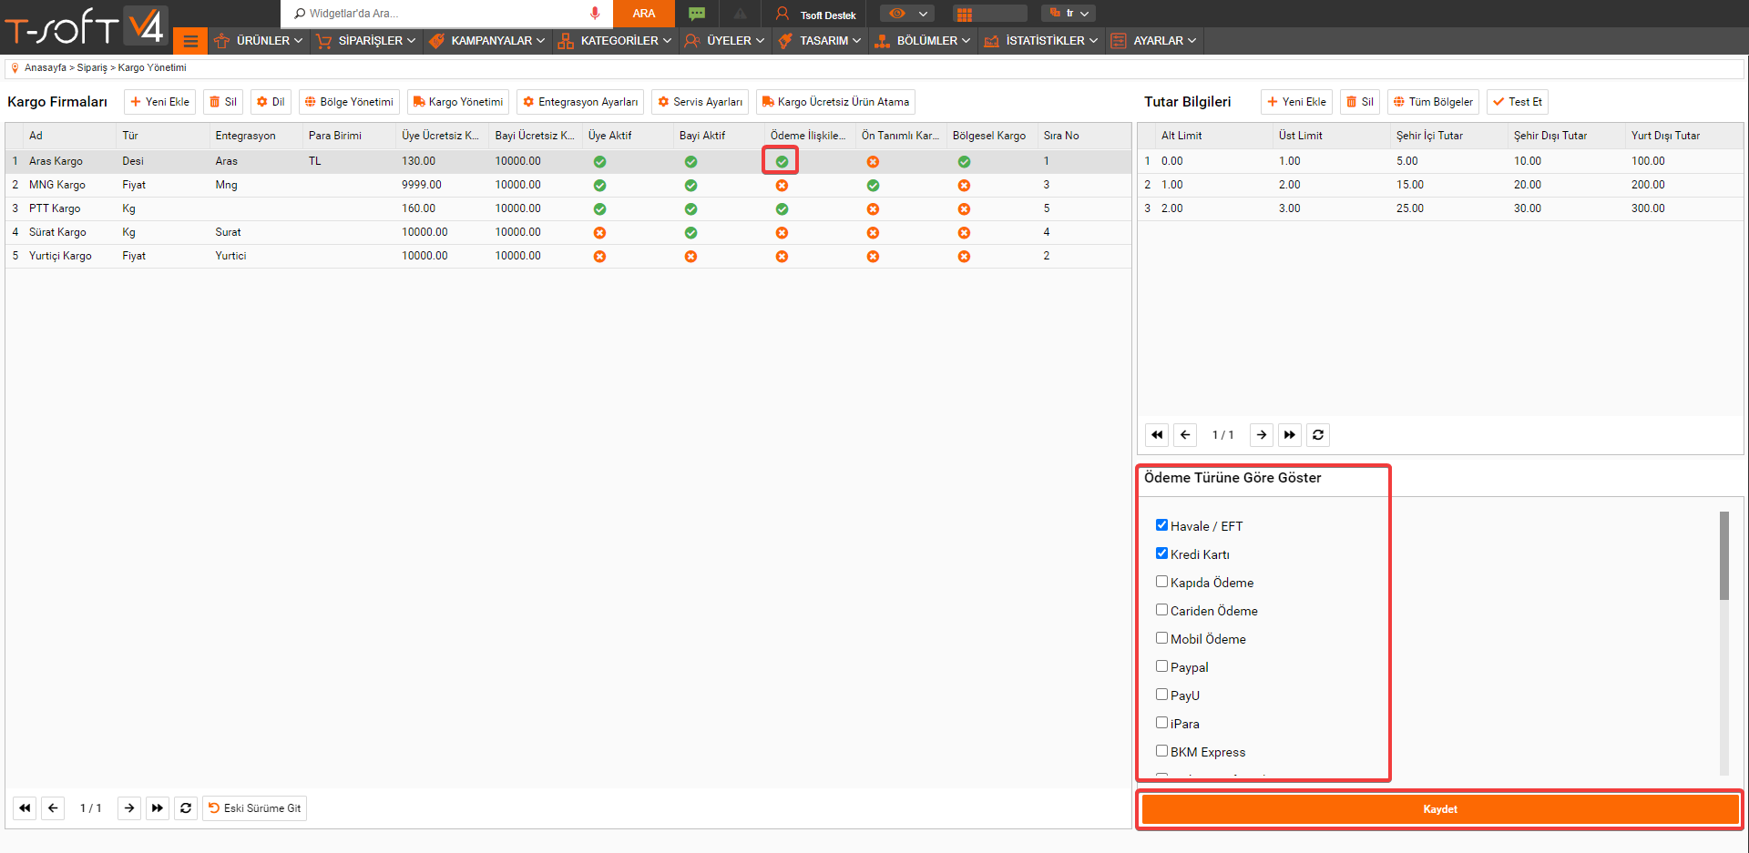Go to previous page in Kargo Firmaları

click(x=53, y=808)
